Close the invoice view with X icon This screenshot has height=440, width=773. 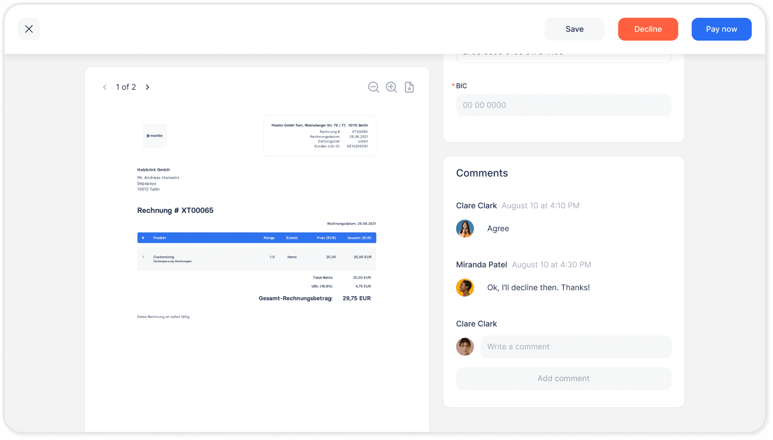(29, 29)
